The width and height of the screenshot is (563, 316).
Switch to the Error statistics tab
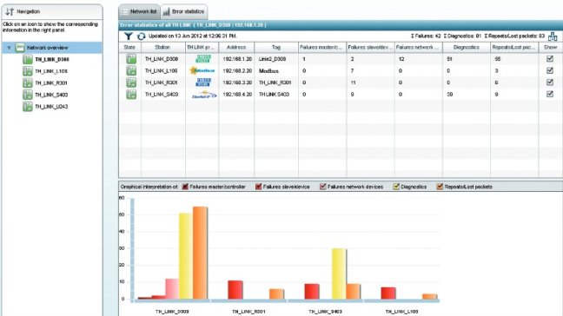[184, 12]
